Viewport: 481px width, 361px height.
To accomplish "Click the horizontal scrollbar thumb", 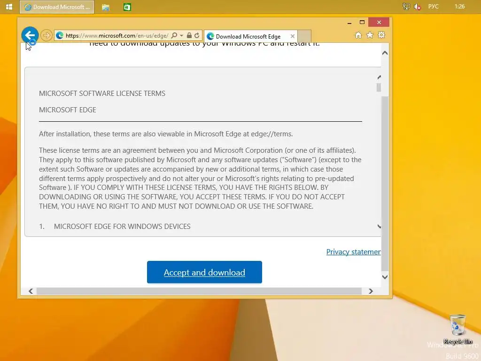I will pyautogui.click(x=199, y=291).
